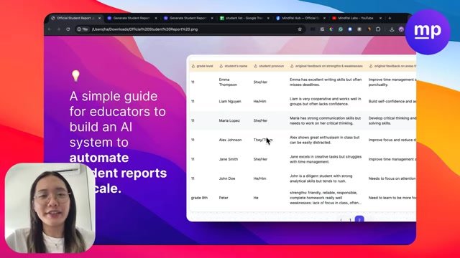Select page 2 pagination button
The width and height of the screenshot is (460, 258).
coord(359,219)
